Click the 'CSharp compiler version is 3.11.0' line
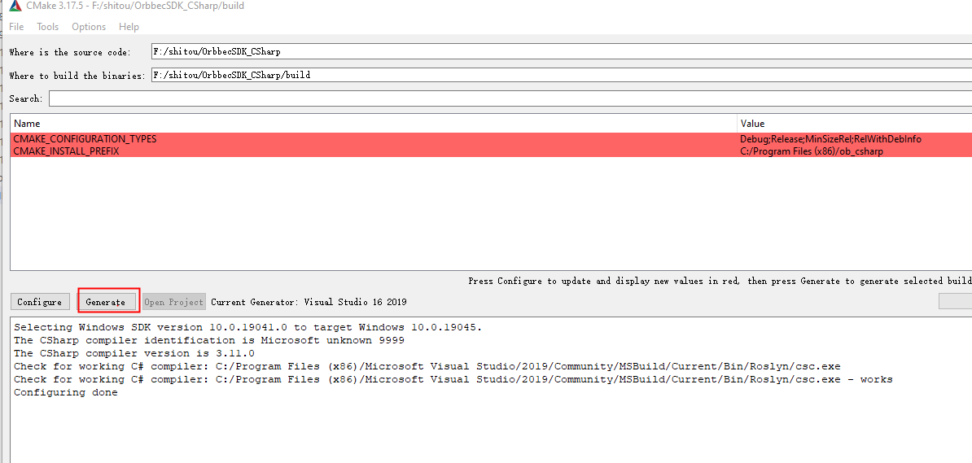The image size is (972, 463). (134, 353)
